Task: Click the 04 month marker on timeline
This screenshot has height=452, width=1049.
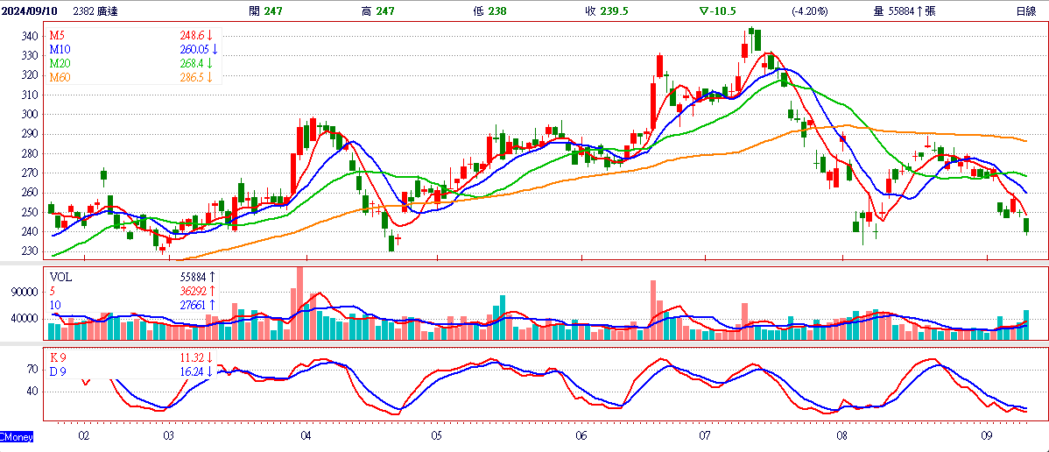Action: (x=306, y=436)
